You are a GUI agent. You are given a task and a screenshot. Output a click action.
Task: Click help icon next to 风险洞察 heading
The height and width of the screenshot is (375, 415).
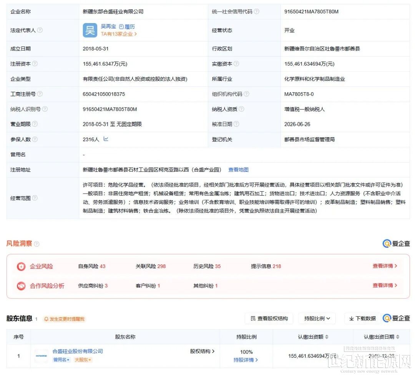[37, 244]
